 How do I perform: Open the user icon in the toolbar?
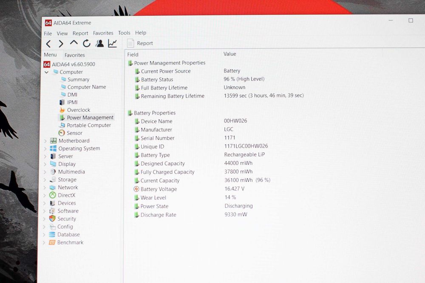coord(100,43)
